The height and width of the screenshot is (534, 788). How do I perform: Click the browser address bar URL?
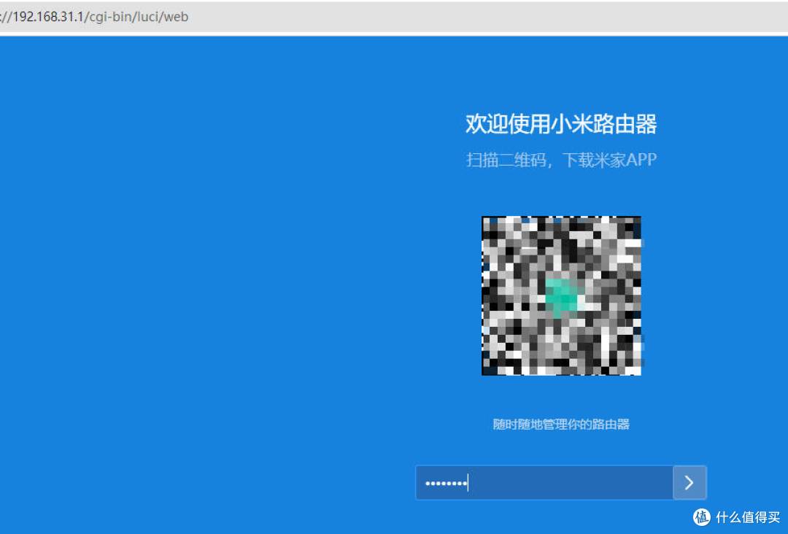coord(94,17)
